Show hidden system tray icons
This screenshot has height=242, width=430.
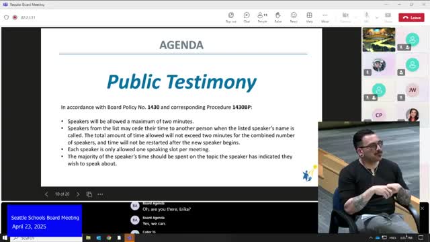[371, 238]
